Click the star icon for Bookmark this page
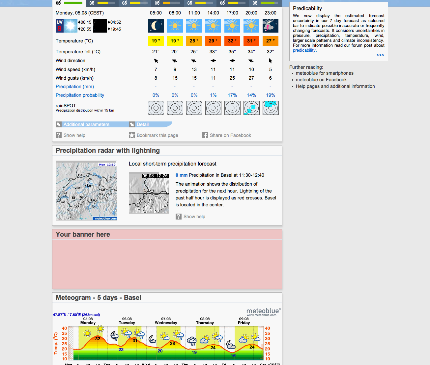Image resolution: width=430 pixels, height=365 pixels. coord(132,135)
